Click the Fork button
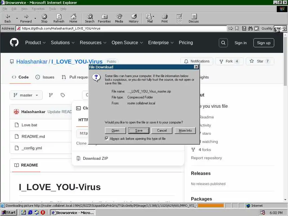 click(x=229, y=61)
